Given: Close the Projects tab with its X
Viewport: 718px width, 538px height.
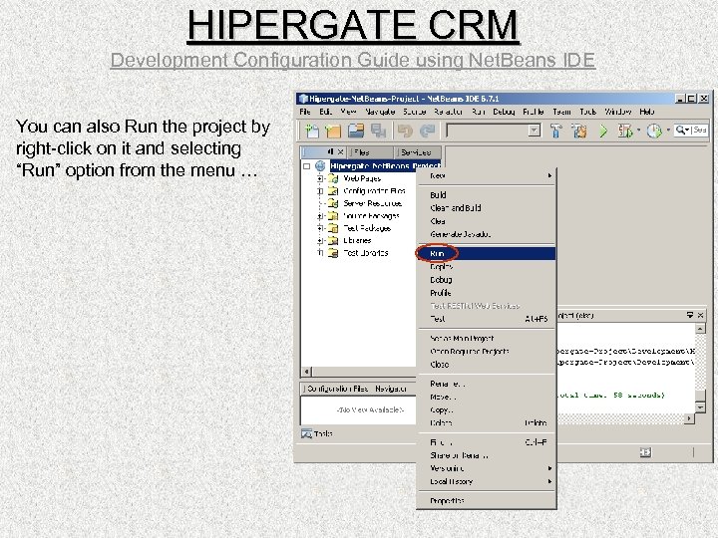Looking at the screenshot, I should (340, 151).
